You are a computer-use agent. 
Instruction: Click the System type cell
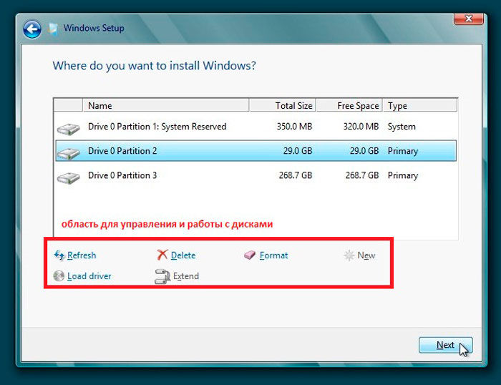click(402, 127)
